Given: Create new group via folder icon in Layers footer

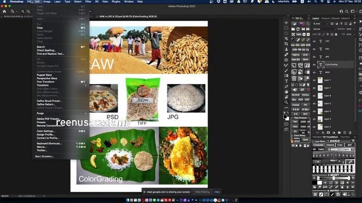Looking at the screenshot, I should 339,133.
